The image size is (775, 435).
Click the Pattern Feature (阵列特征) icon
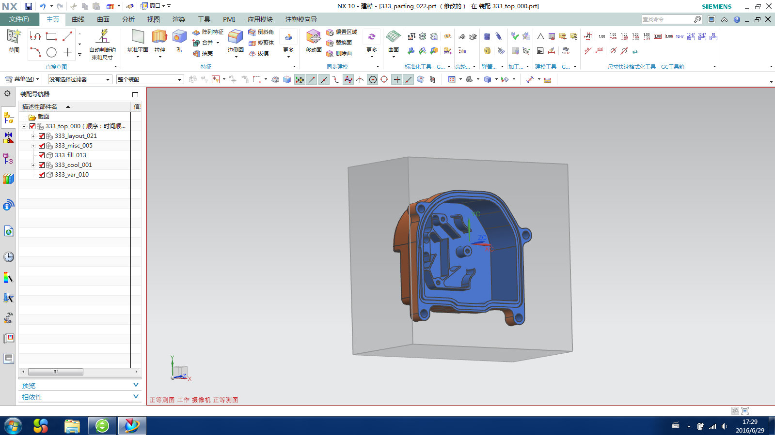pyautogui.click(x=196, y=32)
